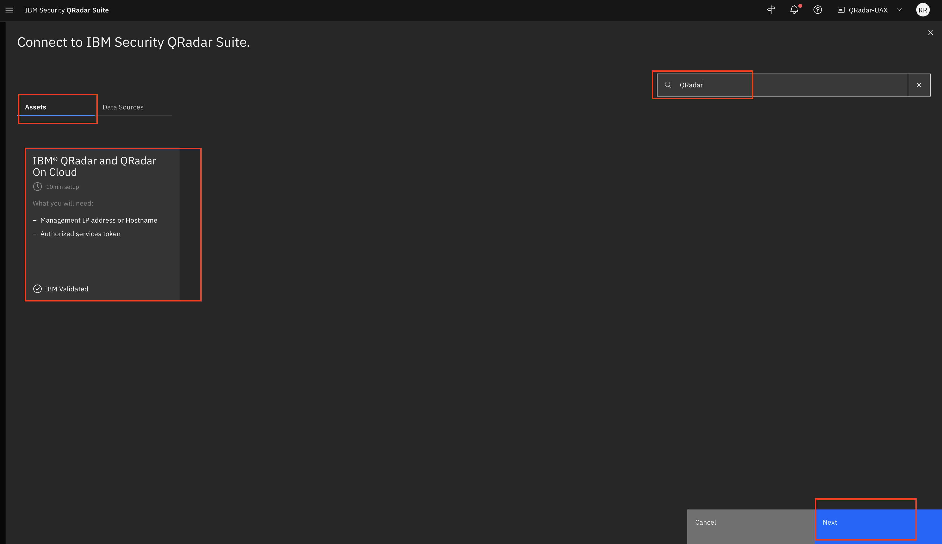
Task: Open the help question mark icon
Action: [818, 10]
